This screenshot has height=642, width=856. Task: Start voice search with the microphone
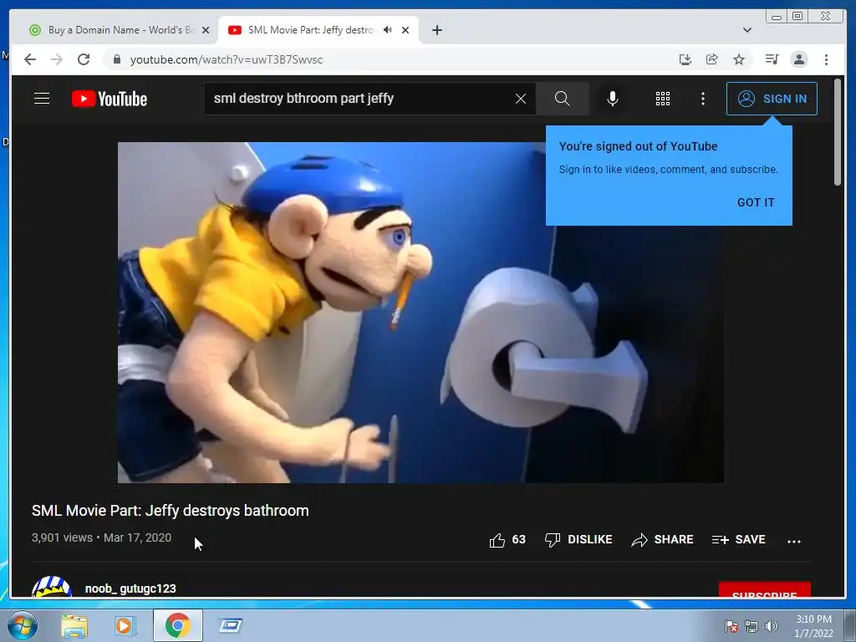click(613, 99)
